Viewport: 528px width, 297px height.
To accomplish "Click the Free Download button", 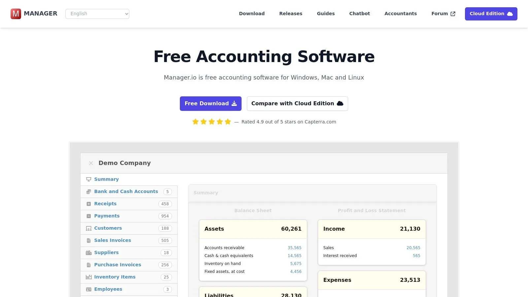I will pyautogui.click(x=211, y=104).
